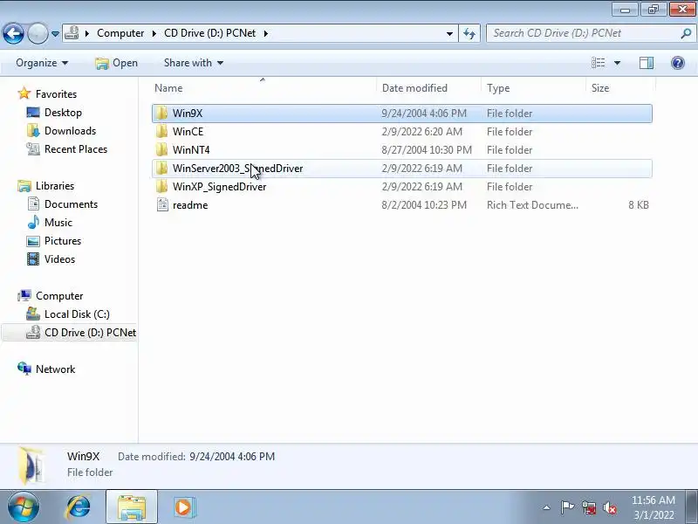Select Computer in the address breadcrumb

click(120, 33)
